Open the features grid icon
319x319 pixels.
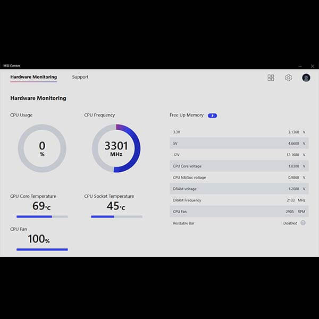click(271, 78)
